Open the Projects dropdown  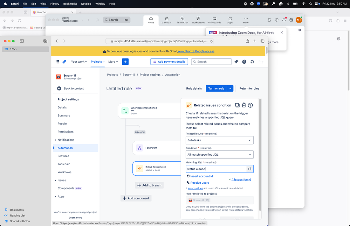click(97, 62)
